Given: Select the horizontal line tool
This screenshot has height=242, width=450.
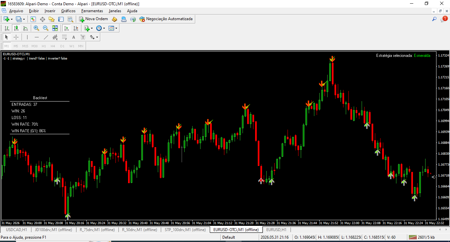Looking at the screenshot, I should (x=37, y=37).
